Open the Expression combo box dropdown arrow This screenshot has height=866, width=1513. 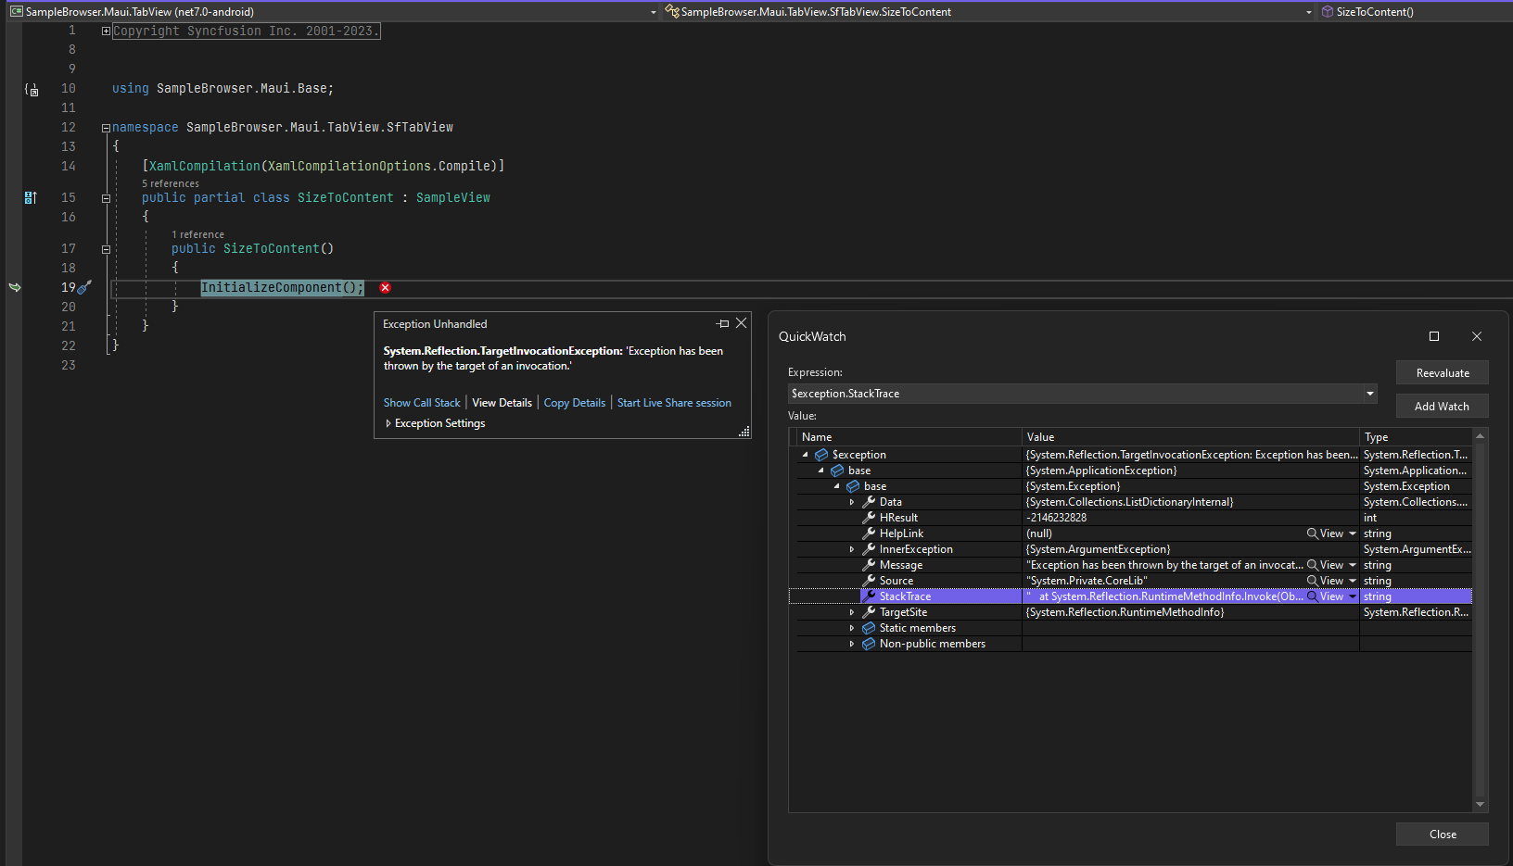(1369, 394)
